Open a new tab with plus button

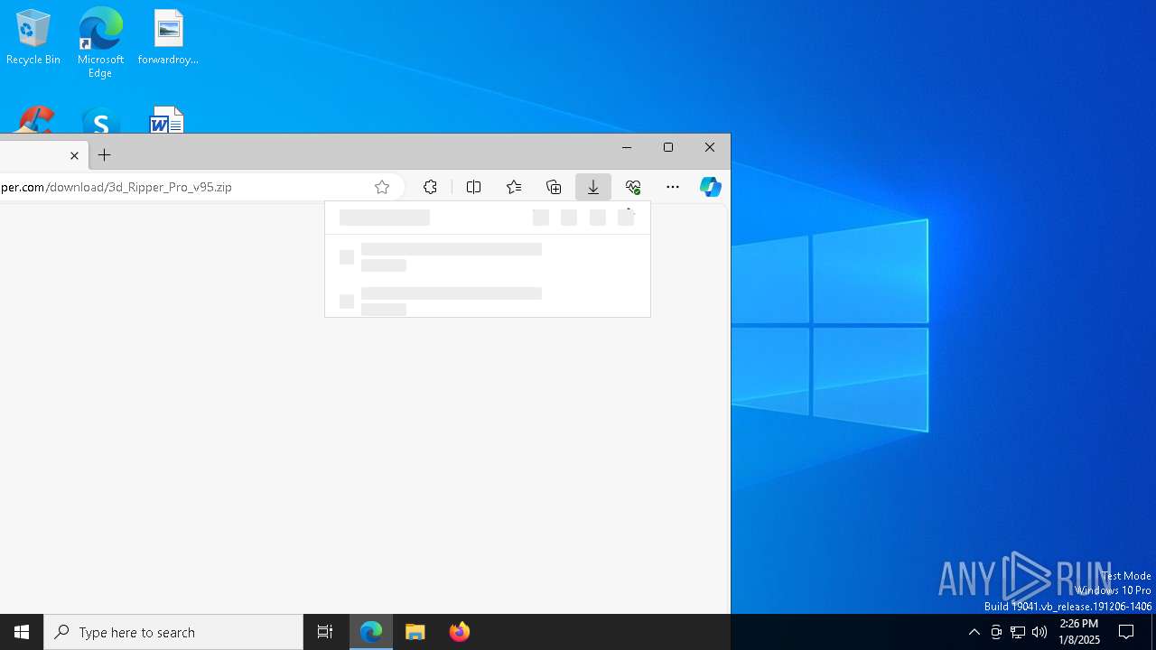click(x=105, y=155)
